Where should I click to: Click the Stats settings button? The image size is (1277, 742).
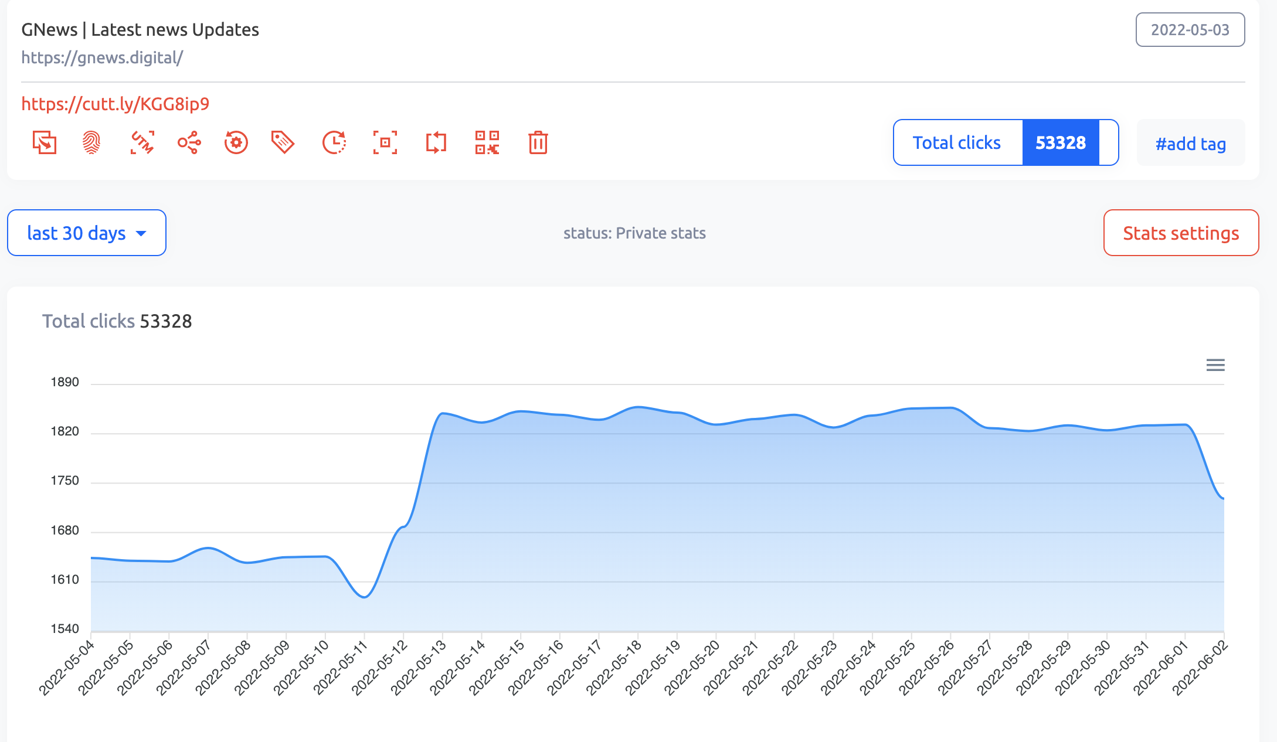1181,233
